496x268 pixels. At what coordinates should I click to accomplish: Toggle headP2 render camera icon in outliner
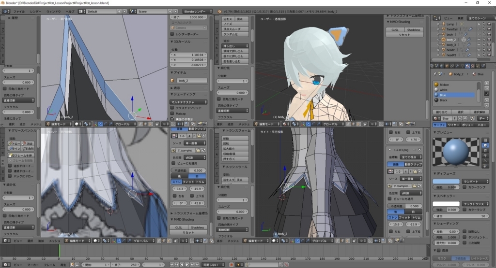489,55
